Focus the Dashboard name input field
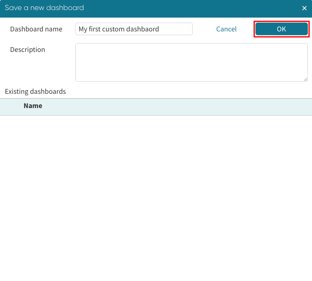This screenshot has width=312, height=281. (x=134, y=29)
